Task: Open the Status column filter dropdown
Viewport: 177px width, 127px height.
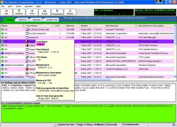Action: point(23,26)
